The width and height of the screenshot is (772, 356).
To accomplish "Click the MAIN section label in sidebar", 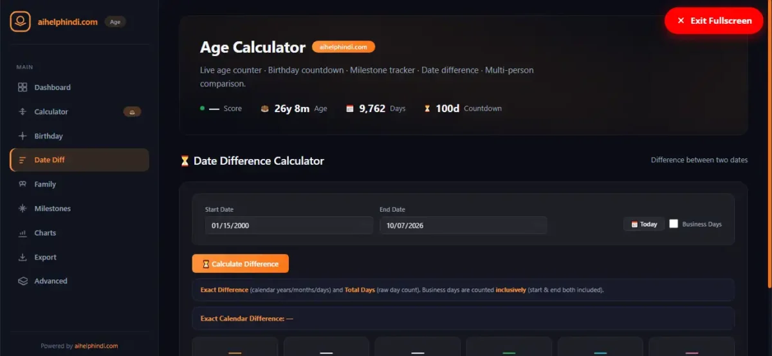I will [x=24, y=67].
